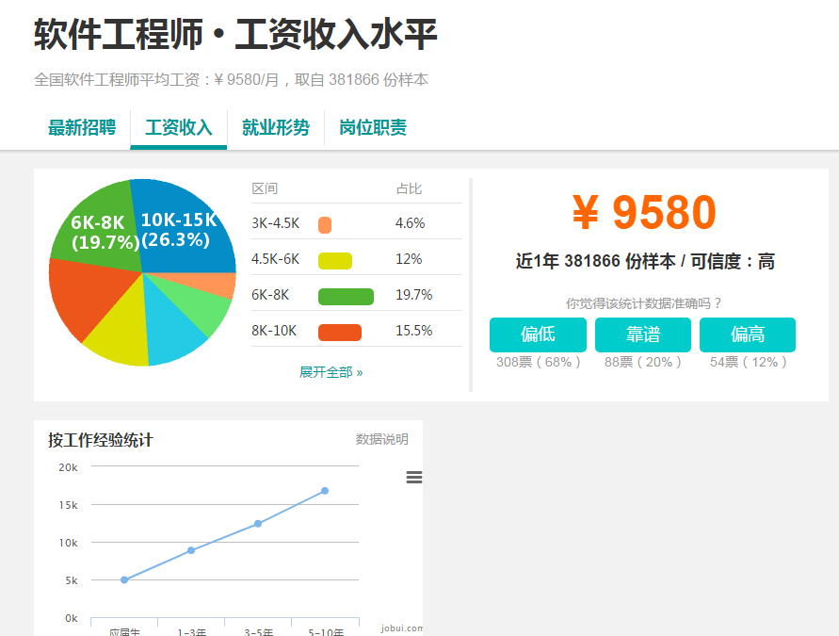
Task: Vote 靠谱 on the salary data
Action: coord(642,334)
